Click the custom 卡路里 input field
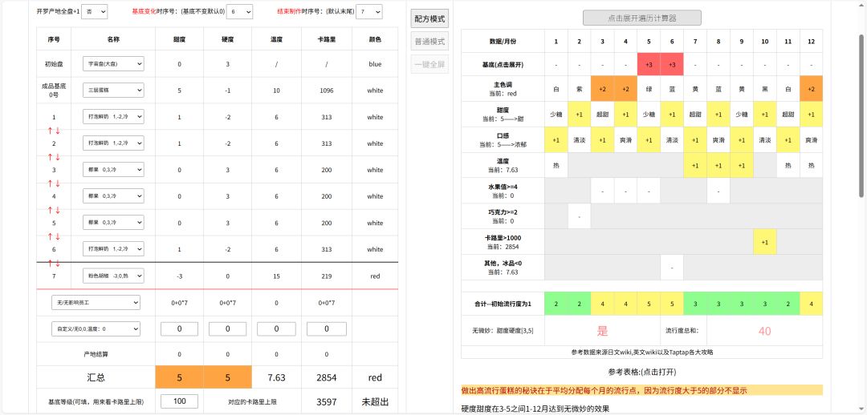The image size is (867, 415). click(326, 329)
